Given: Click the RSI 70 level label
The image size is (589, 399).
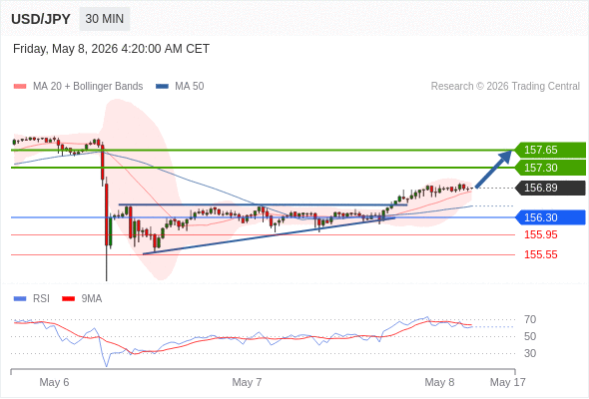Looking at the screenshot, I should [530, 320].
